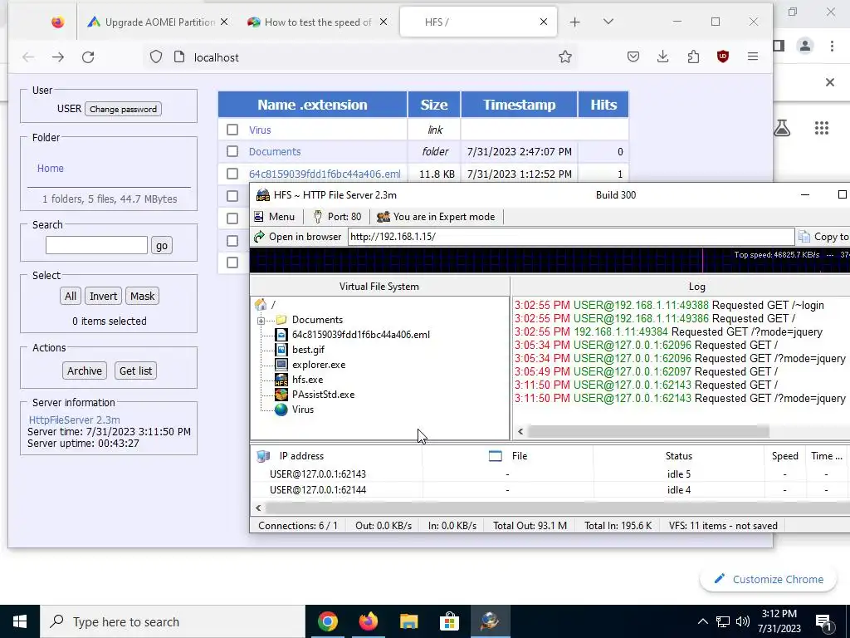Screen dimensions: 850x638
Task: Check the Documents row checkbox
Action: 232,151
